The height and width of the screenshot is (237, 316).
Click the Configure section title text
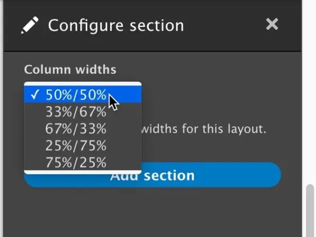(x=116, y=25)
